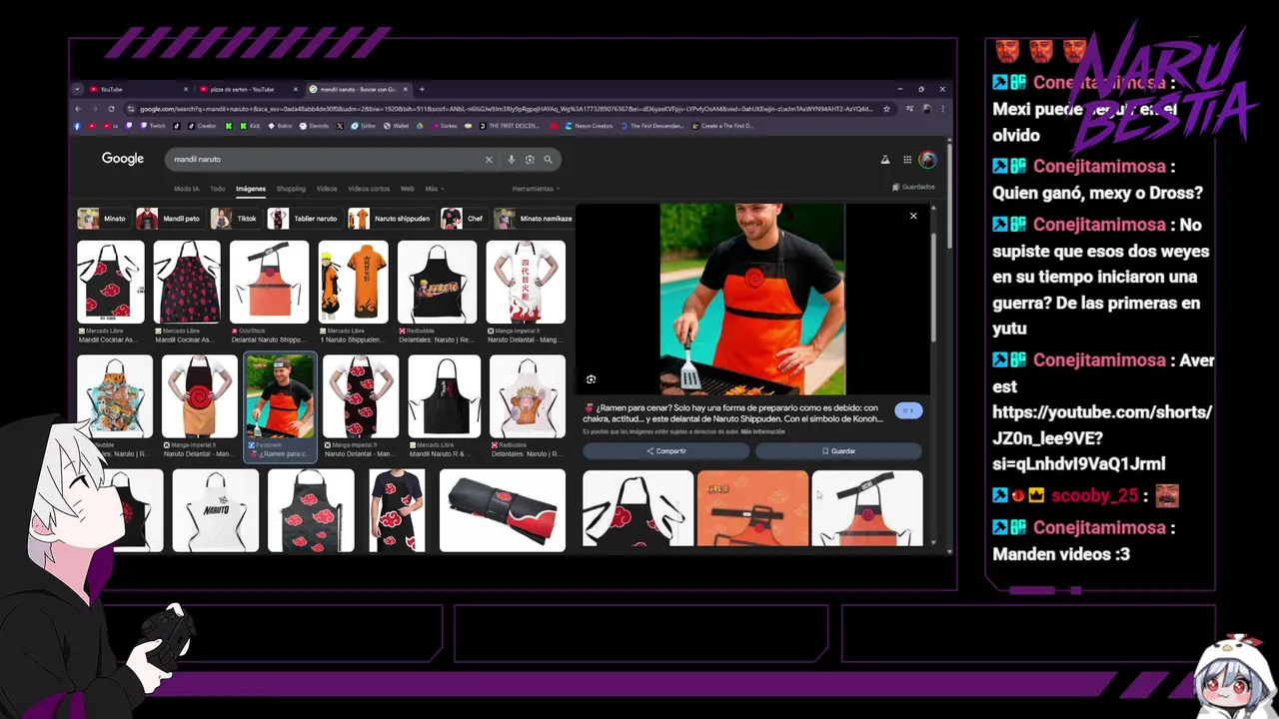Switch to the YouTube browser tab
Image resolution: width=1279 pixels, height=719 pixels.
coord(137,89)
